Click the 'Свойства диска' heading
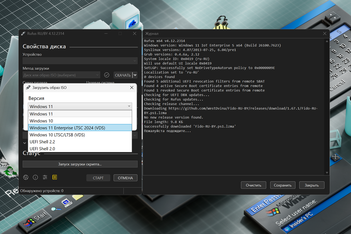351x234 pixels. point(44,47)
